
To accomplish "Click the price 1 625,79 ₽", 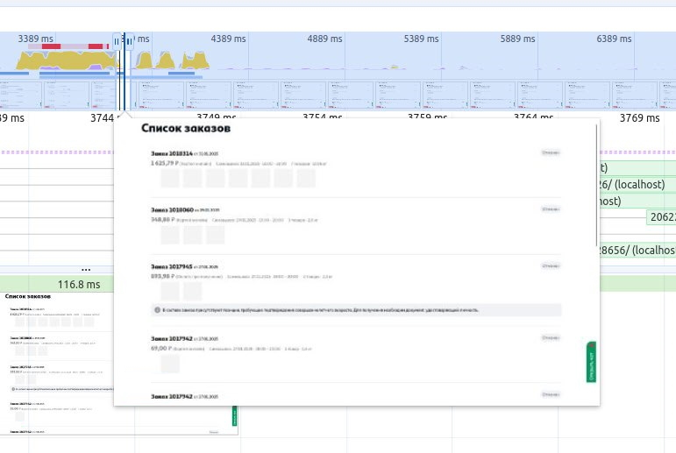I will (164, 163).
